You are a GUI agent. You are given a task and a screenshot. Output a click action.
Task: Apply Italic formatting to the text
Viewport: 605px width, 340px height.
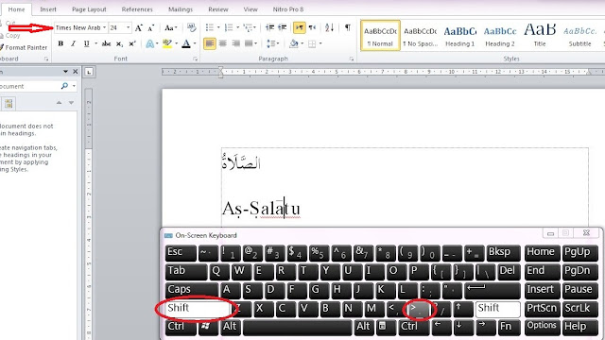(x=73, y=43)
